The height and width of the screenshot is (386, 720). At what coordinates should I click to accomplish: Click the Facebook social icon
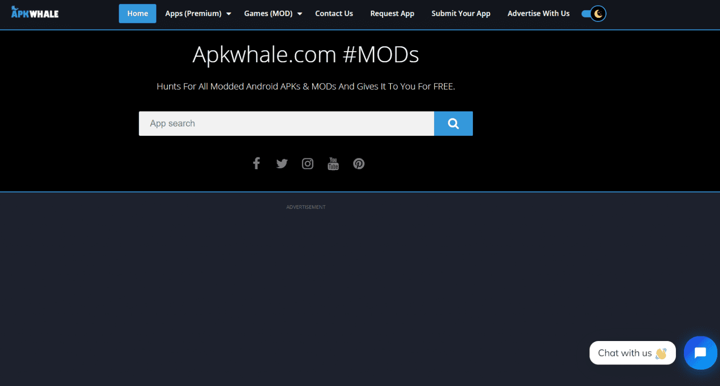coord(256,163)
